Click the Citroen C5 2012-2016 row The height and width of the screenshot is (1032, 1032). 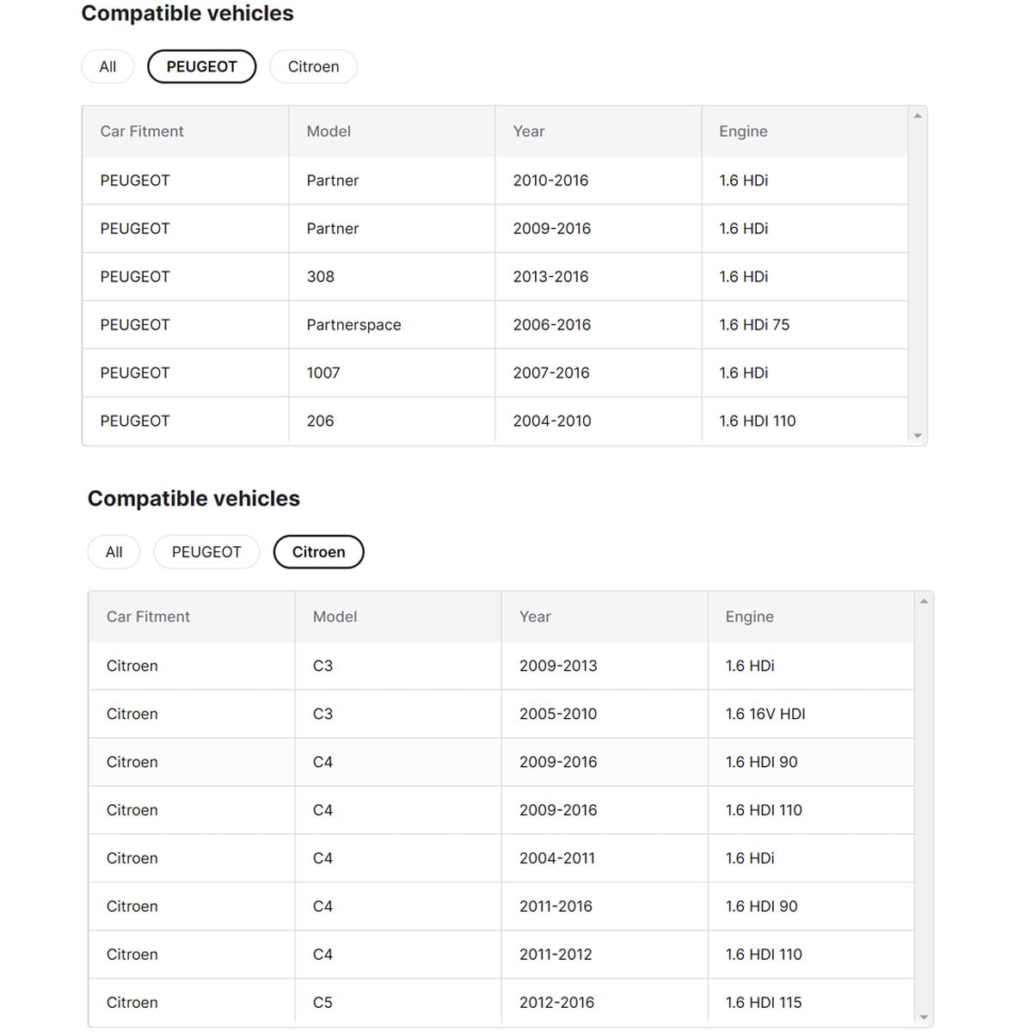tap(501, 1003)
